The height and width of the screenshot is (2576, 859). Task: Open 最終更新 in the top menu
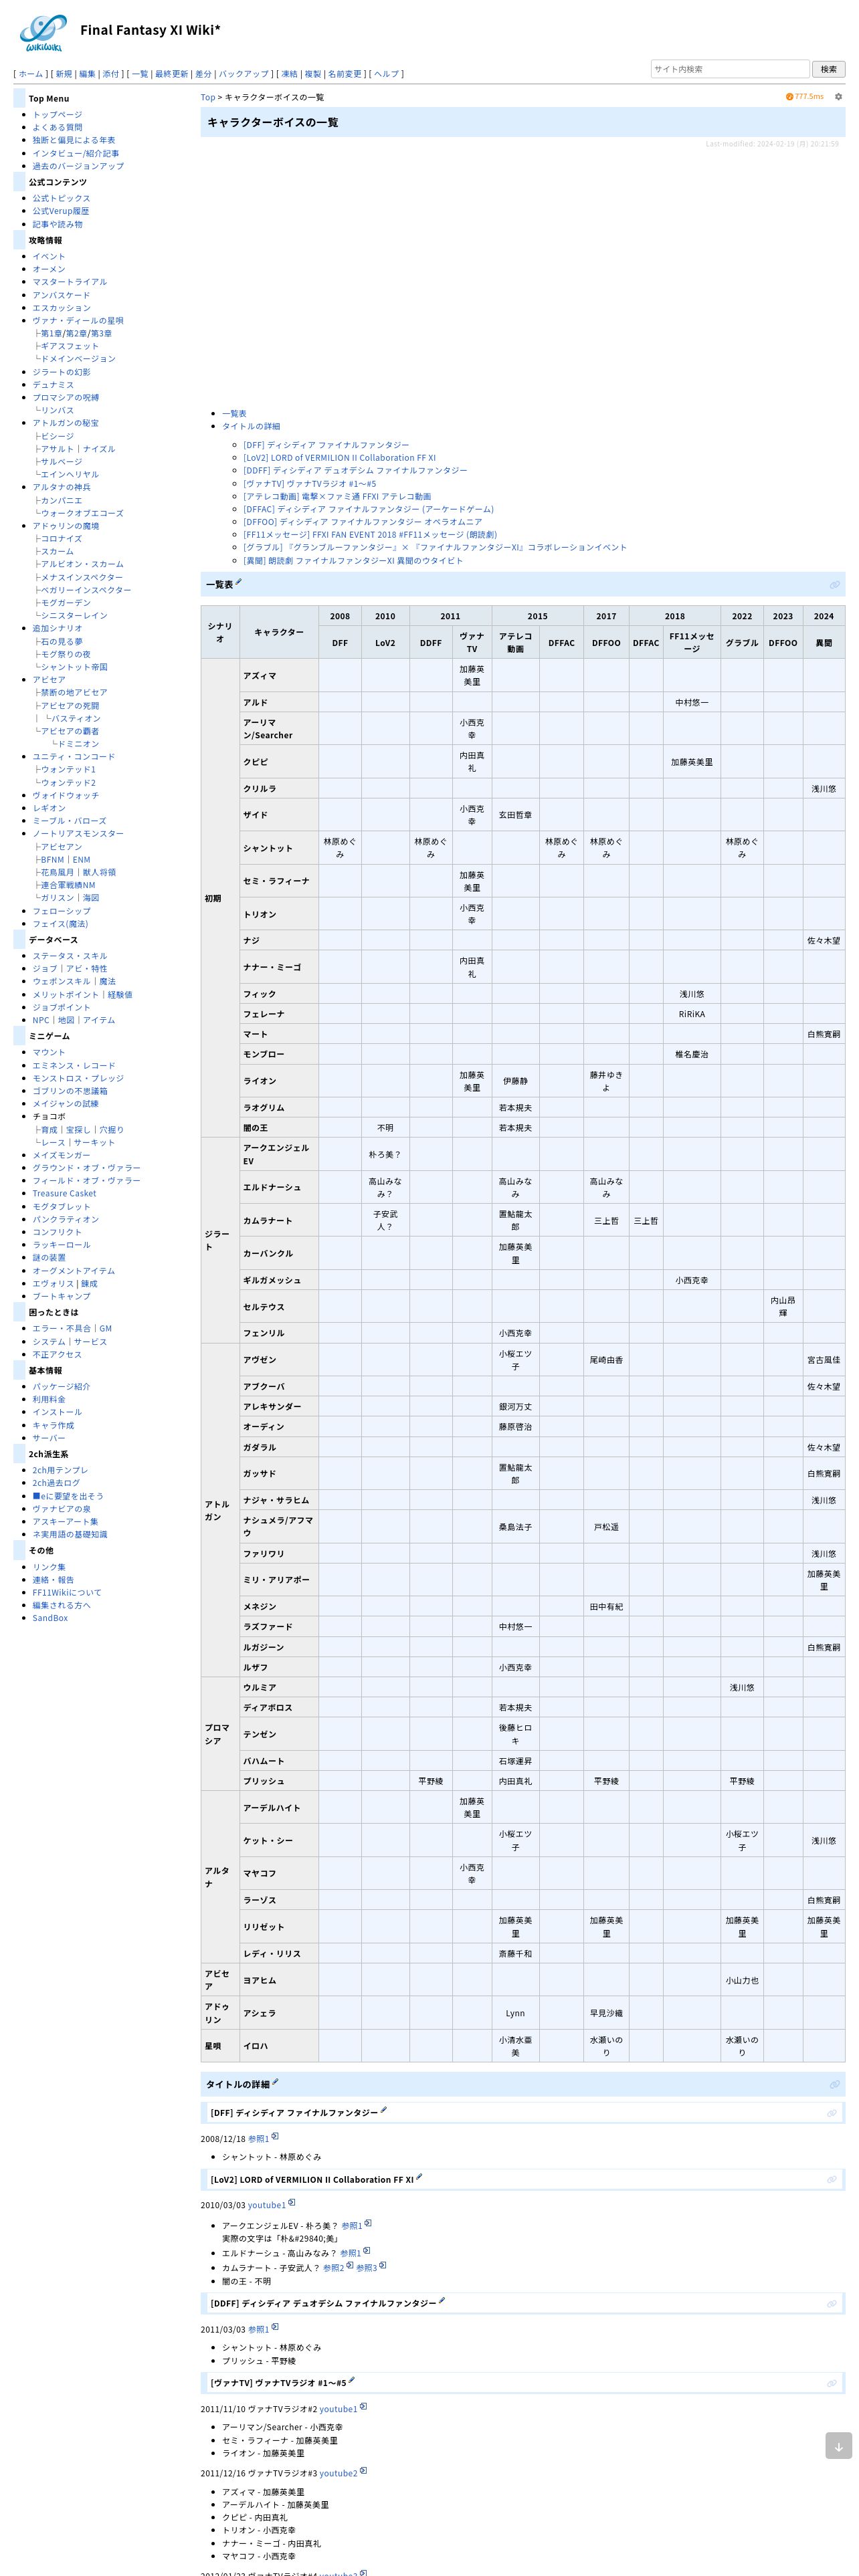(171, 74)
